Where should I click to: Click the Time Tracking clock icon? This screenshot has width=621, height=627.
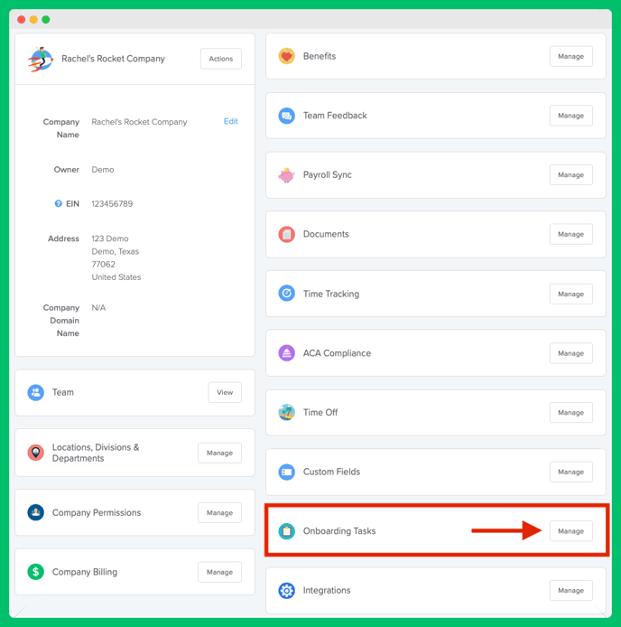point(286,294)
